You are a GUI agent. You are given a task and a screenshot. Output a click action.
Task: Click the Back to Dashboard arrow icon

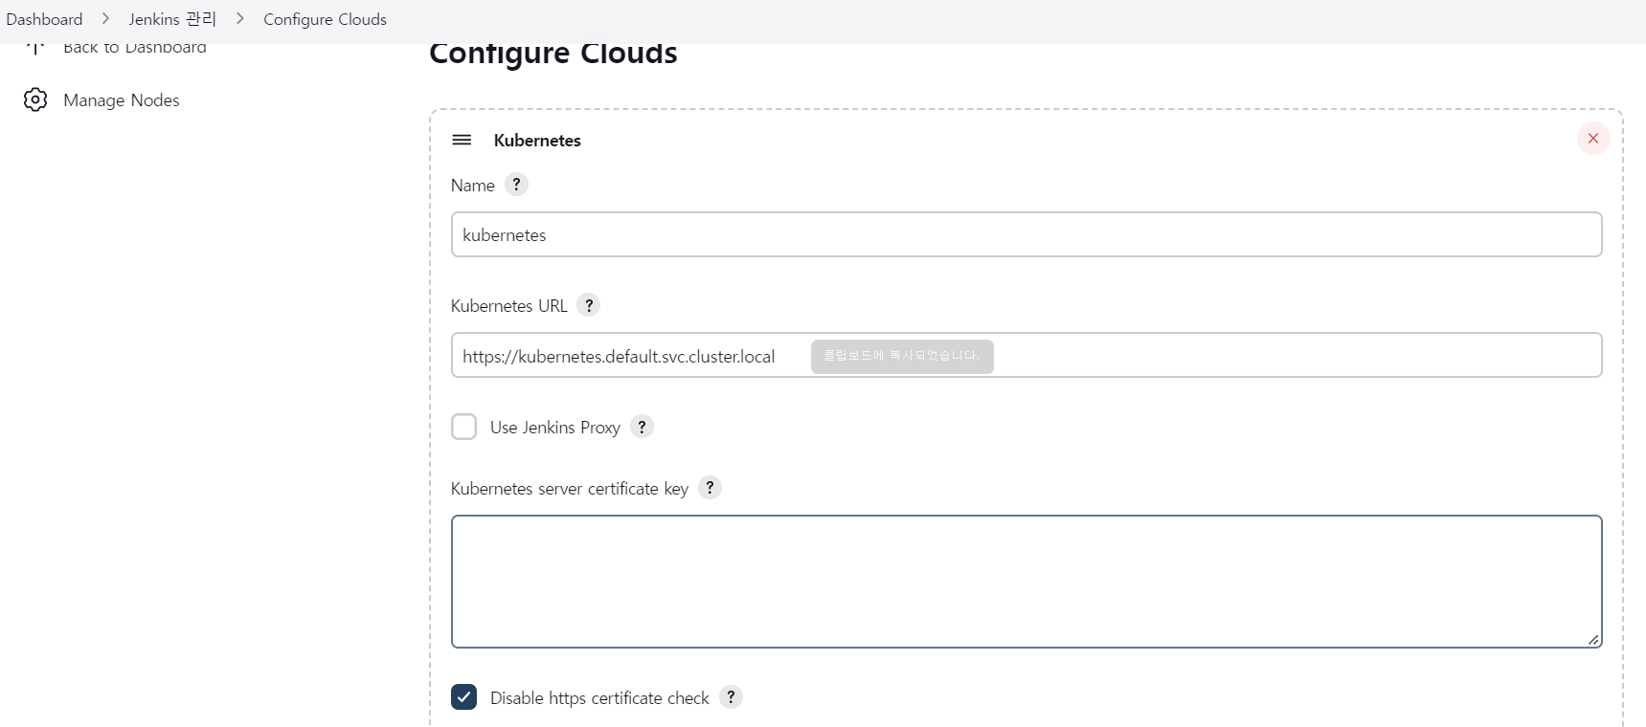(x=35, y=48)
